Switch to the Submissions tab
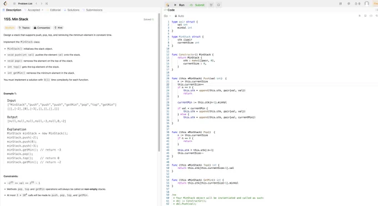 click(93, 10)
